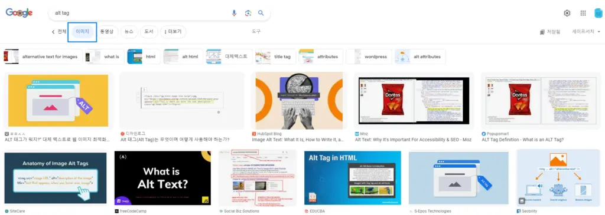Switch to the 전체 tab
Screen dimensions: 605x215
click(x=61, y=32)
